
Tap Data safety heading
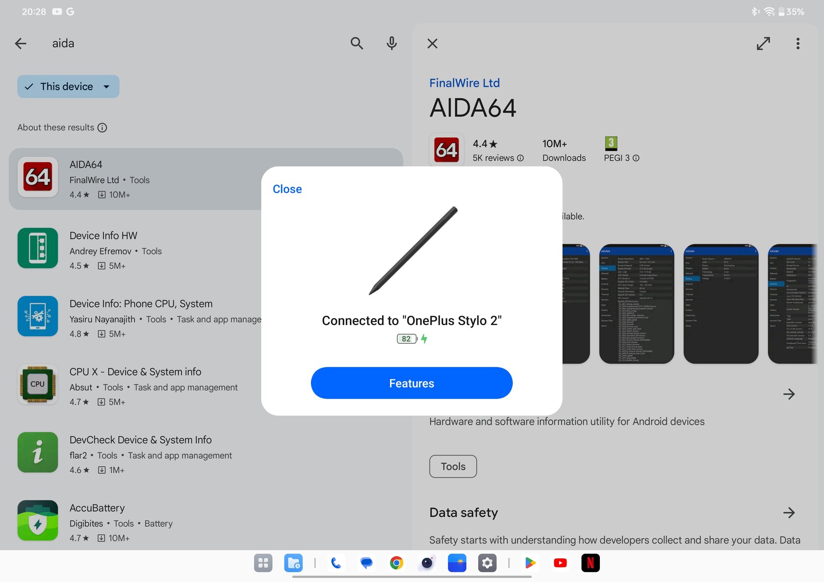[463, 513]
